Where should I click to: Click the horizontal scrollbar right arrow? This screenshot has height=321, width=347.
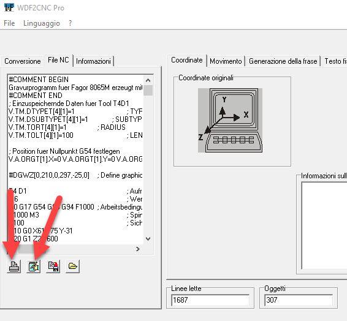[x=138, y=249]
